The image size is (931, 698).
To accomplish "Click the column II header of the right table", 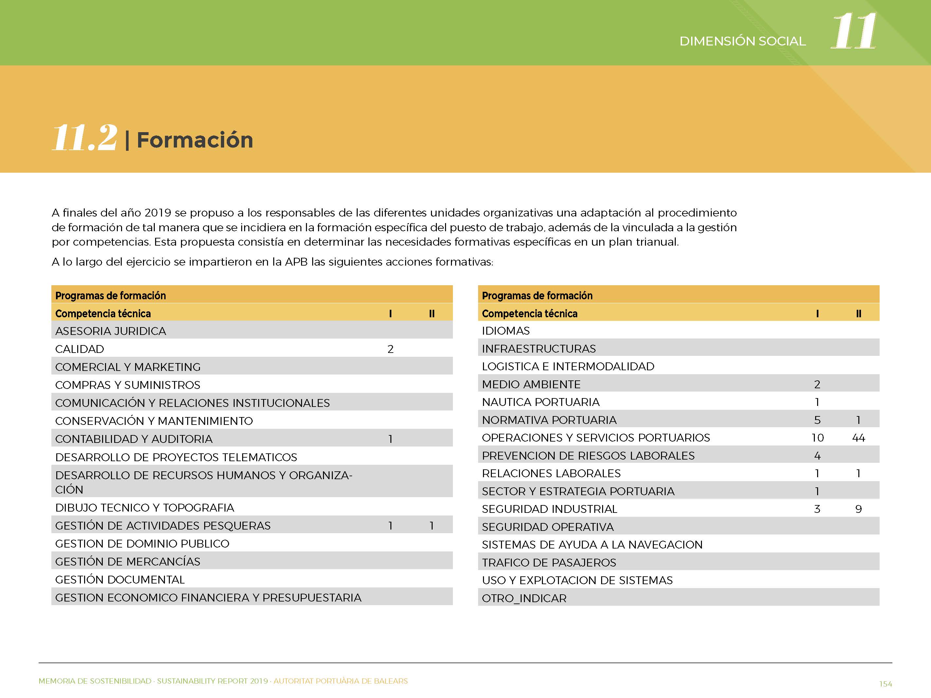I will (859, 313).
